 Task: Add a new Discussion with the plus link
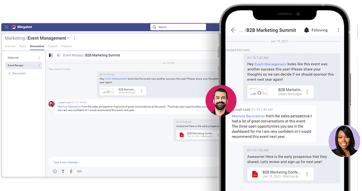(x=17, y=74)
